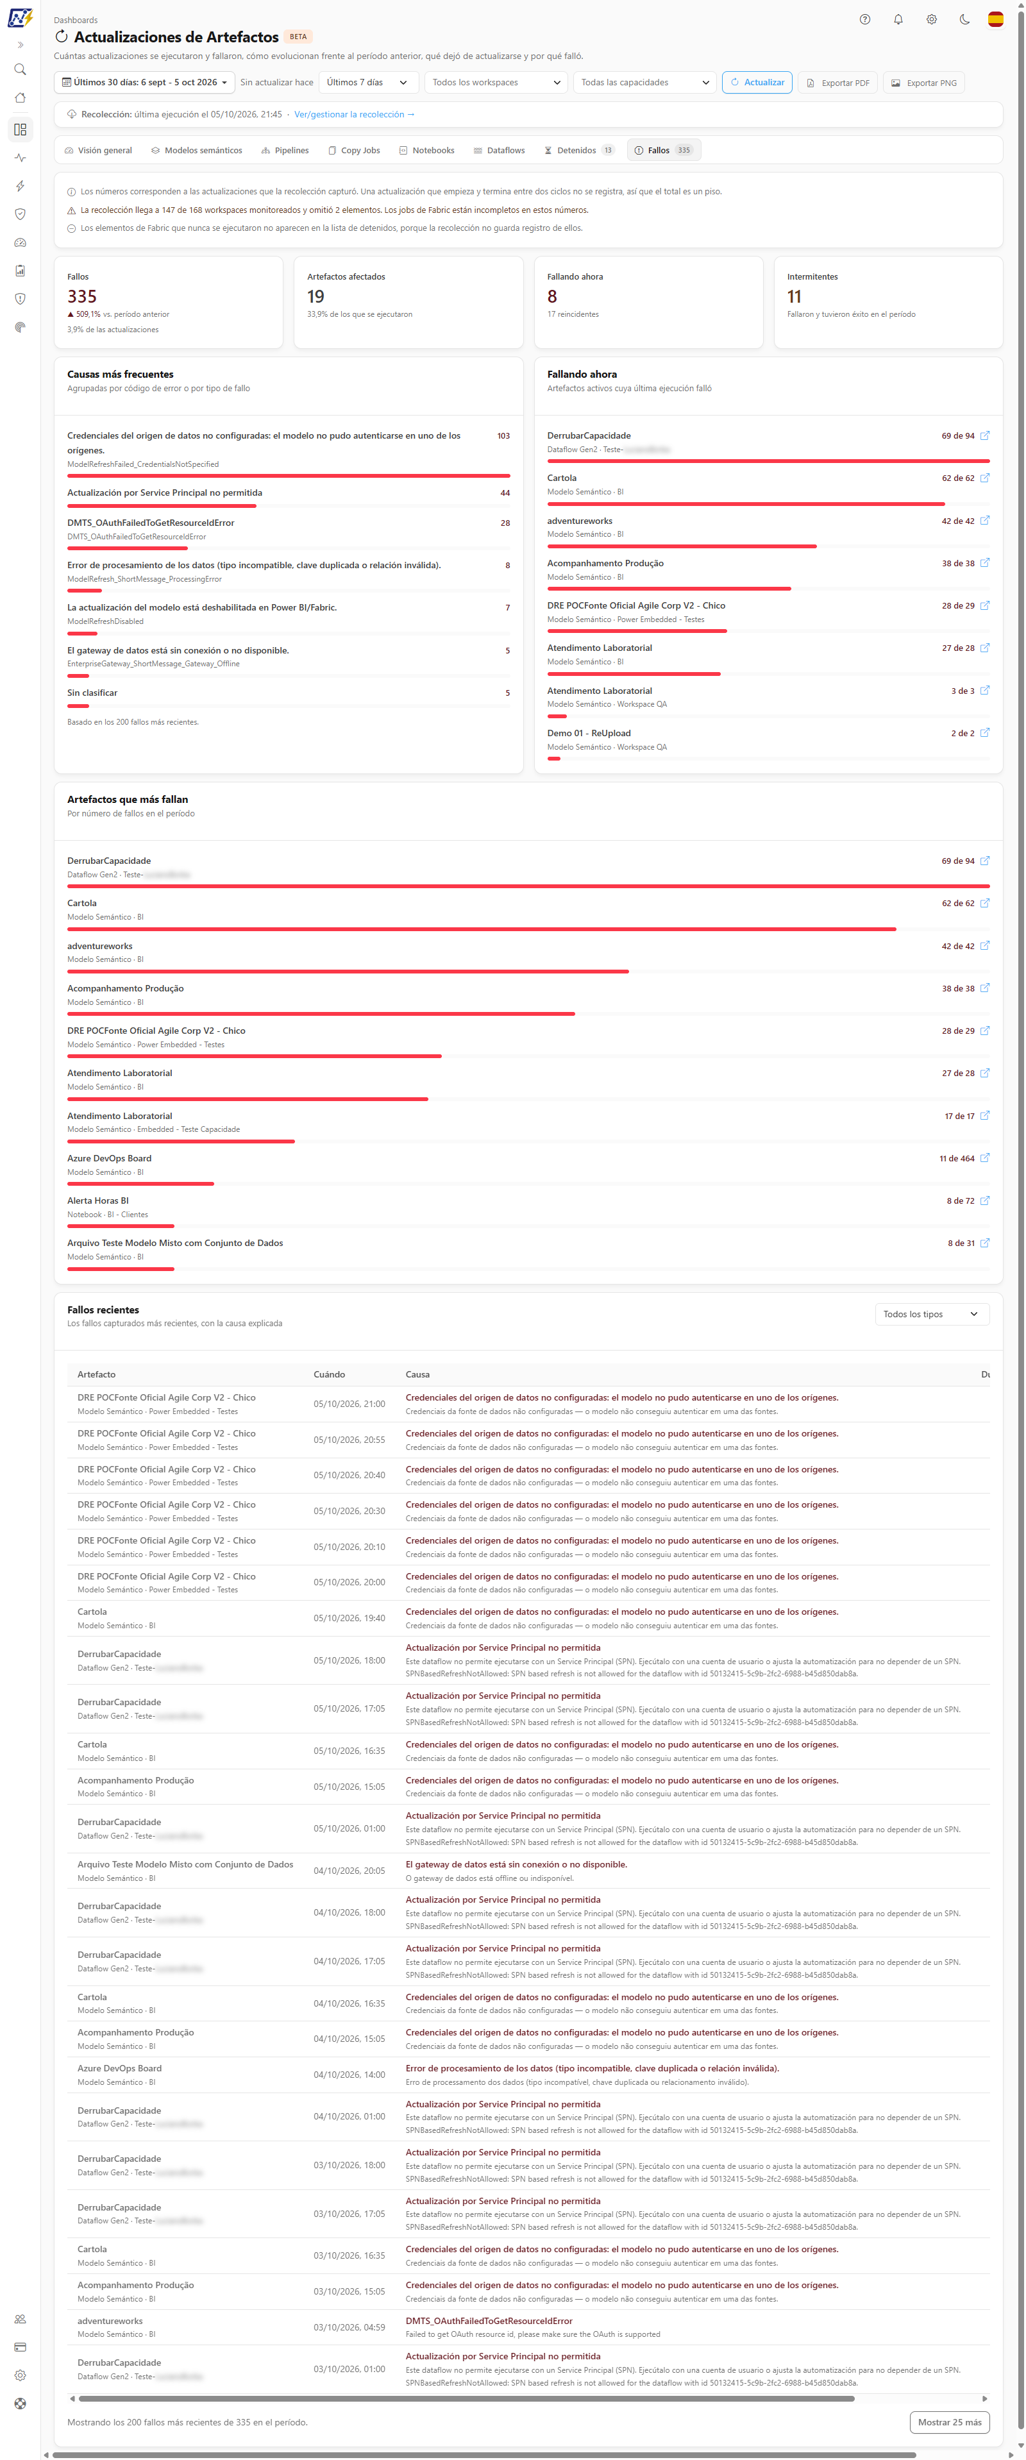Switch to the Modelos semánticos tab
Screen dimensions: 1026x2460
click(197, 150)
